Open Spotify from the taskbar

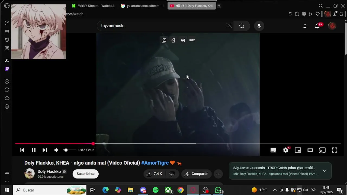tap(156, 190)
